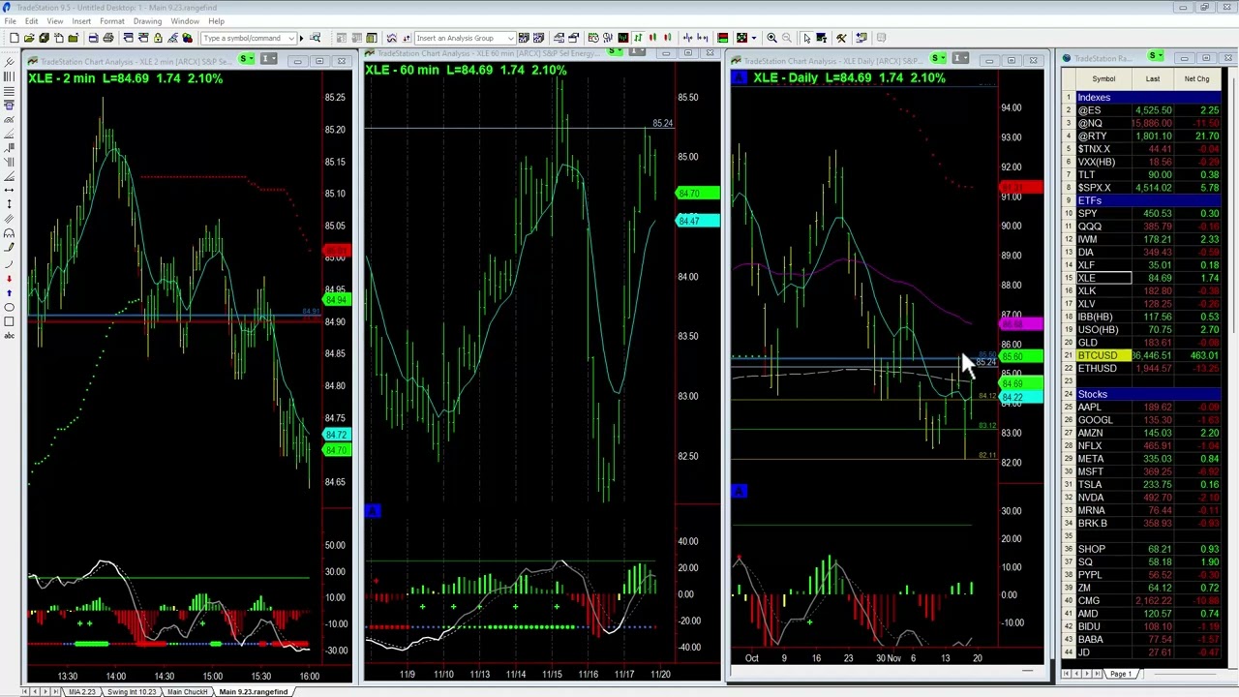Open the View menu
The image size is (1239, 697).
tap(55, 21)
